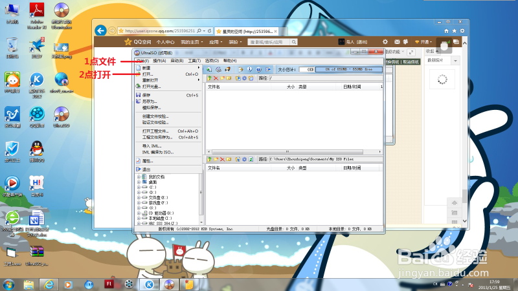
Task: Choose 打开光盘... from the File menu
Action: (x=168, y=87)
